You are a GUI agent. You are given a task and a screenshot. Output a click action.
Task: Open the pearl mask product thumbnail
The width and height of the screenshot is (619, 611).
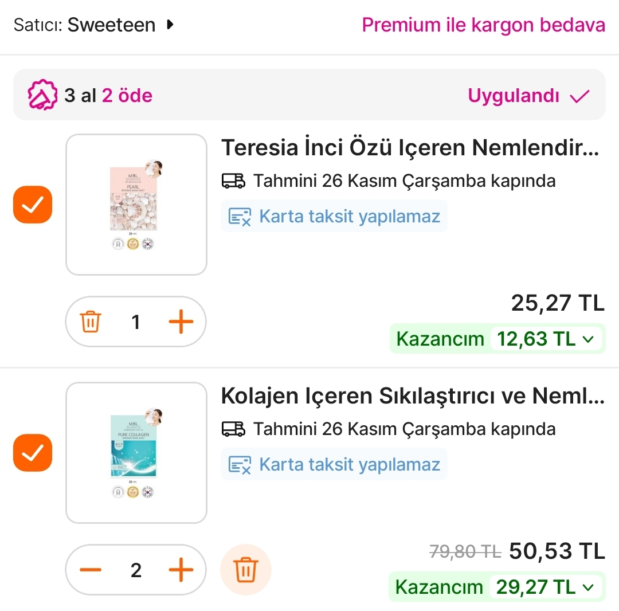tap(136, 204)
